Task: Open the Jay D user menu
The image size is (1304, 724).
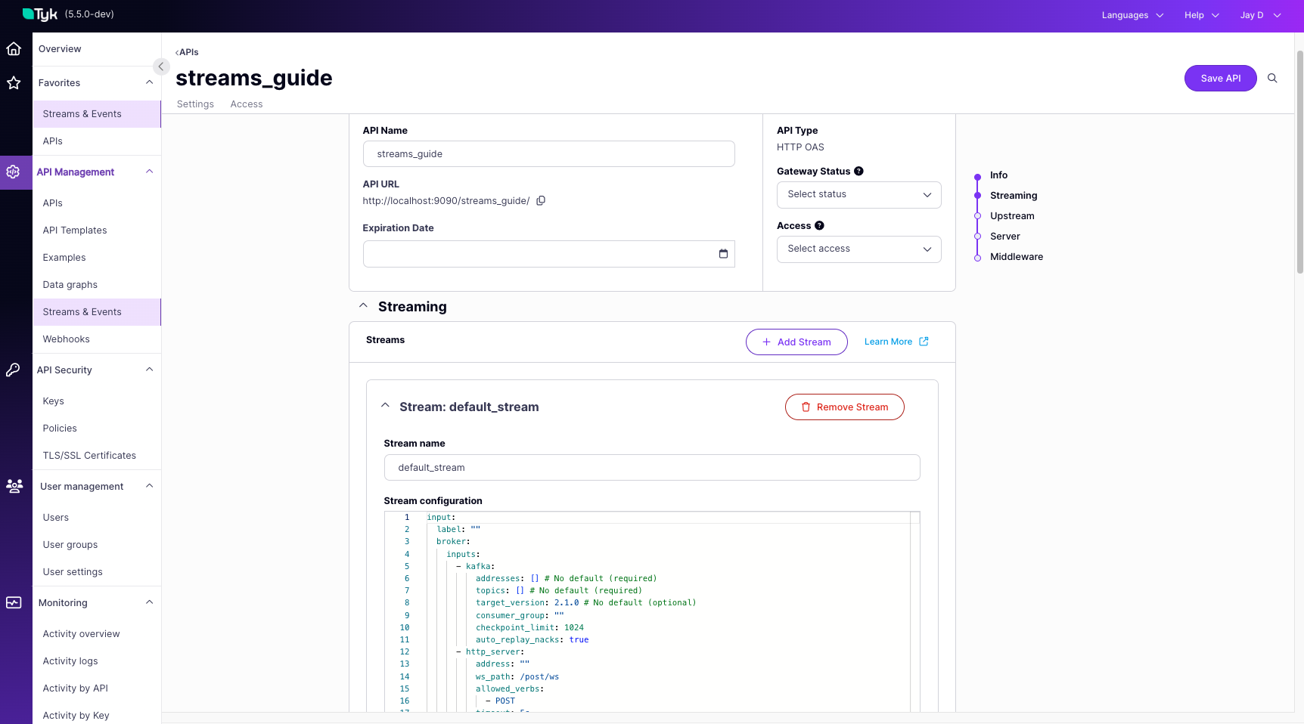Action: tap(1260, 15)
